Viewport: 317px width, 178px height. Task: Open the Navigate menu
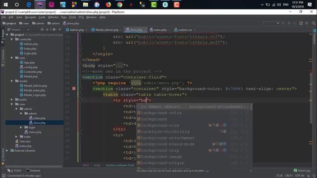30,17
